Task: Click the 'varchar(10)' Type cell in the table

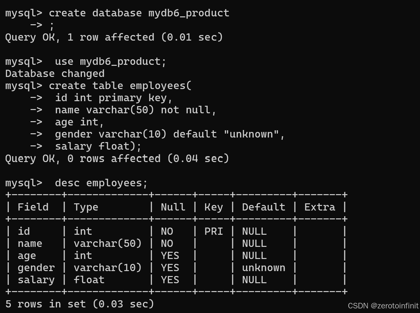Action: tap(108, 267)
